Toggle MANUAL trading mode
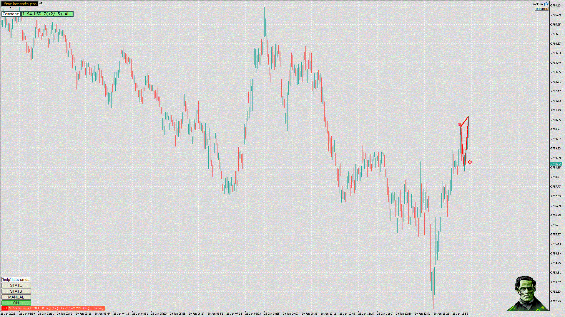565x317 pixels. 16,297
